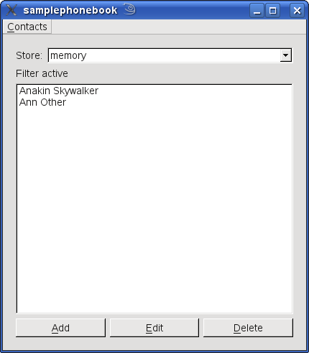Select Anakin Skywalker in the contact list
The width and height of the screenshot is (309, 353).
click(x=59, y=91)
